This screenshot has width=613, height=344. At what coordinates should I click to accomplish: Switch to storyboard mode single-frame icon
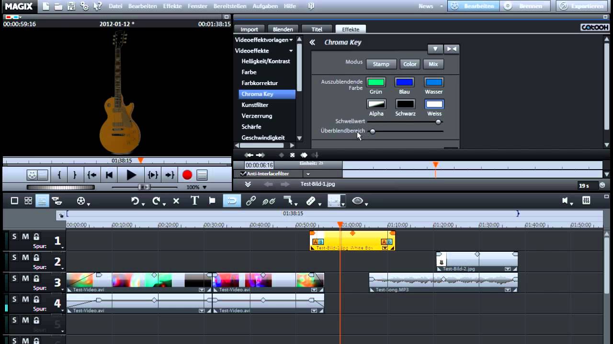click(x=14, y=201)
